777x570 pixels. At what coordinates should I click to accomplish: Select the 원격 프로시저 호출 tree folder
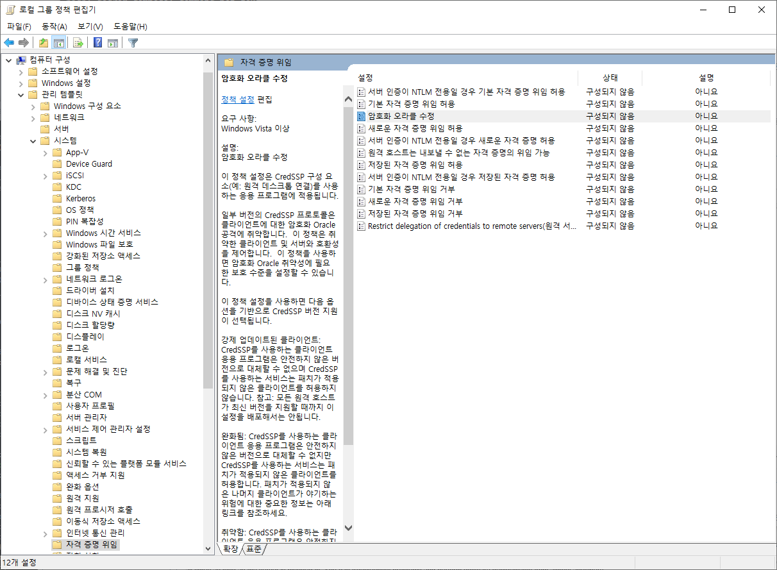click(99, 510)
